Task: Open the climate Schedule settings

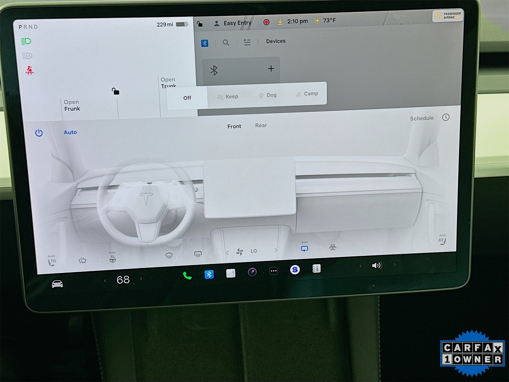Action: click(422, 118)
